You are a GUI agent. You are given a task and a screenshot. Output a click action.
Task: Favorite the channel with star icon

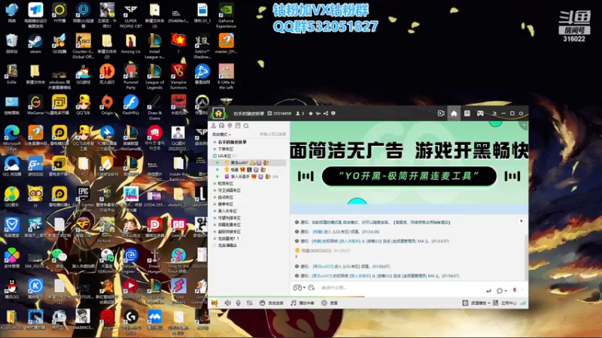coord(311,113)
